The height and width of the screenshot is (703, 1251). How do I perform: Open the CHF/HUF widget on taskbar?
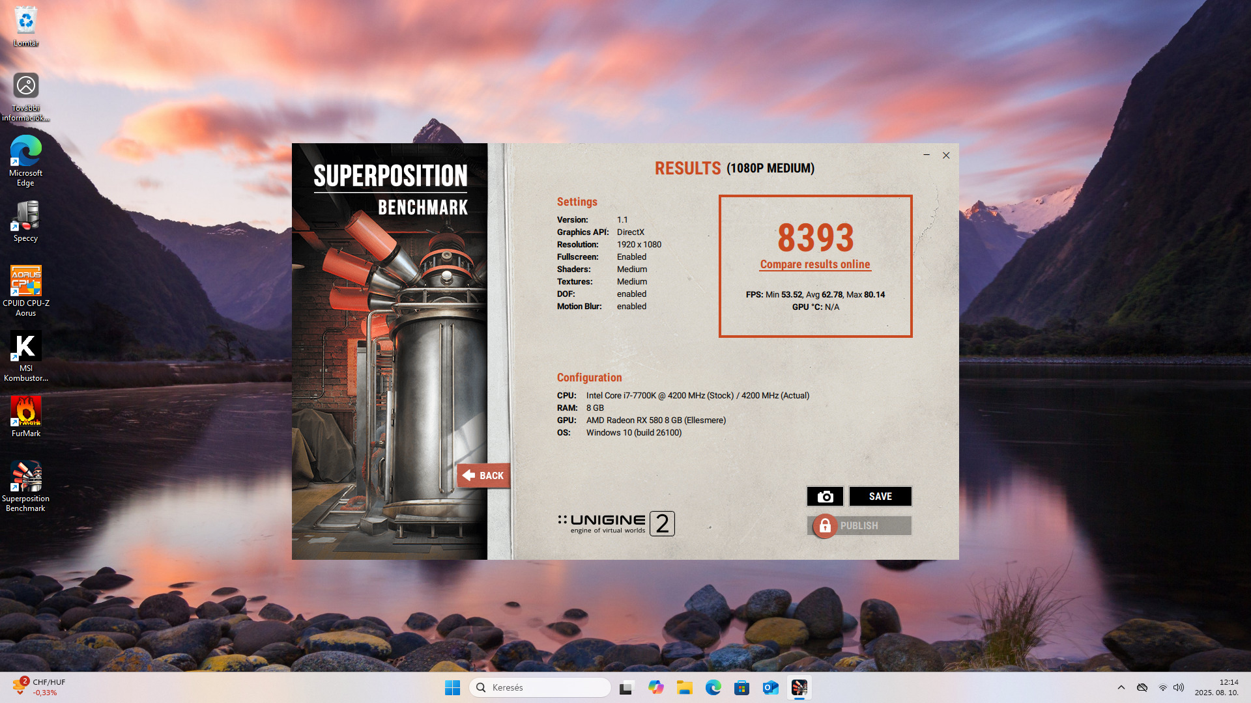coord(39,687)
